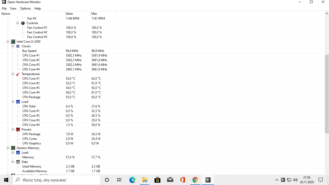Click the Clocks category icon
This screenshot has width=329, height=185.
point(18,46)
